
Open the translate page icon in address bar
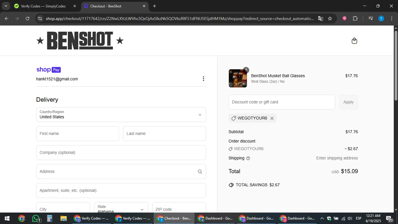(x=321, y=19)
